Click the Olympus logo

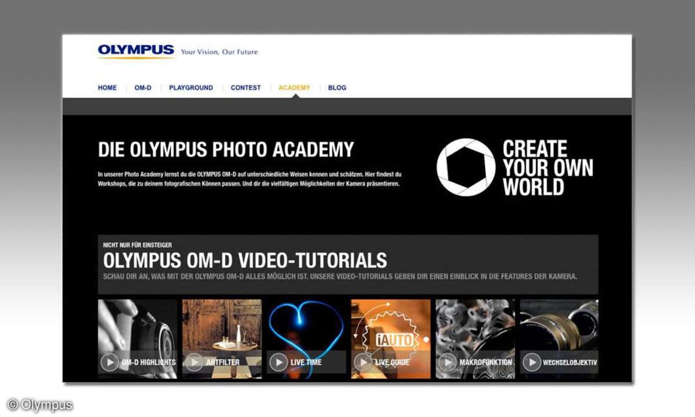[136, 51]
